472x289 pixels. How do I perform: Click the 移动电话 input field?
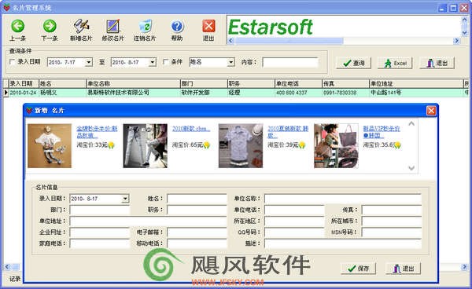(197, 243)
